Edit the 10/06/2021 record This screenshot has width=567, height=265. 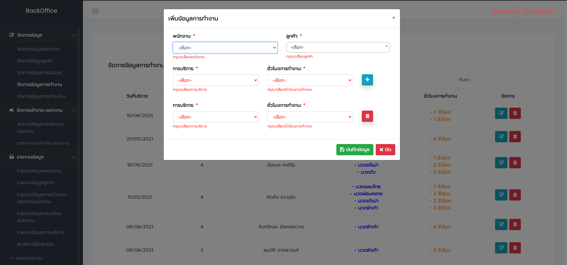[501, 113]
